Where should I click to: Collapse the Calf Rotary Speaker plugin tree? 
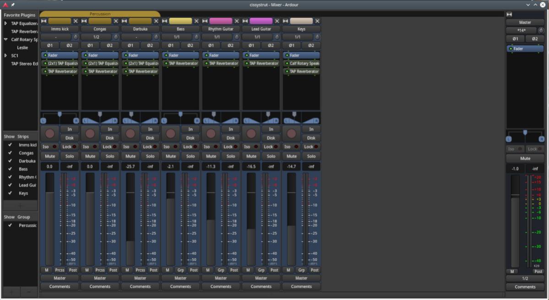[6, 39]
